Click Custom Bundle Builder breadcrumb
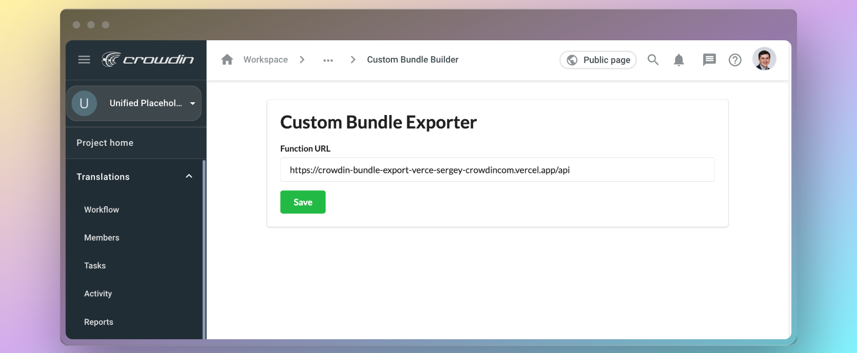This screenshot has height=353, width=857. 413,60
